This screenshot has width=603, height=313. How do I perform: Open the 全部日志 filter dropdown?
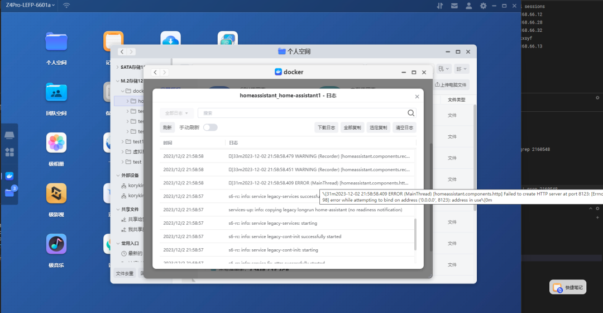coord(176,113)
